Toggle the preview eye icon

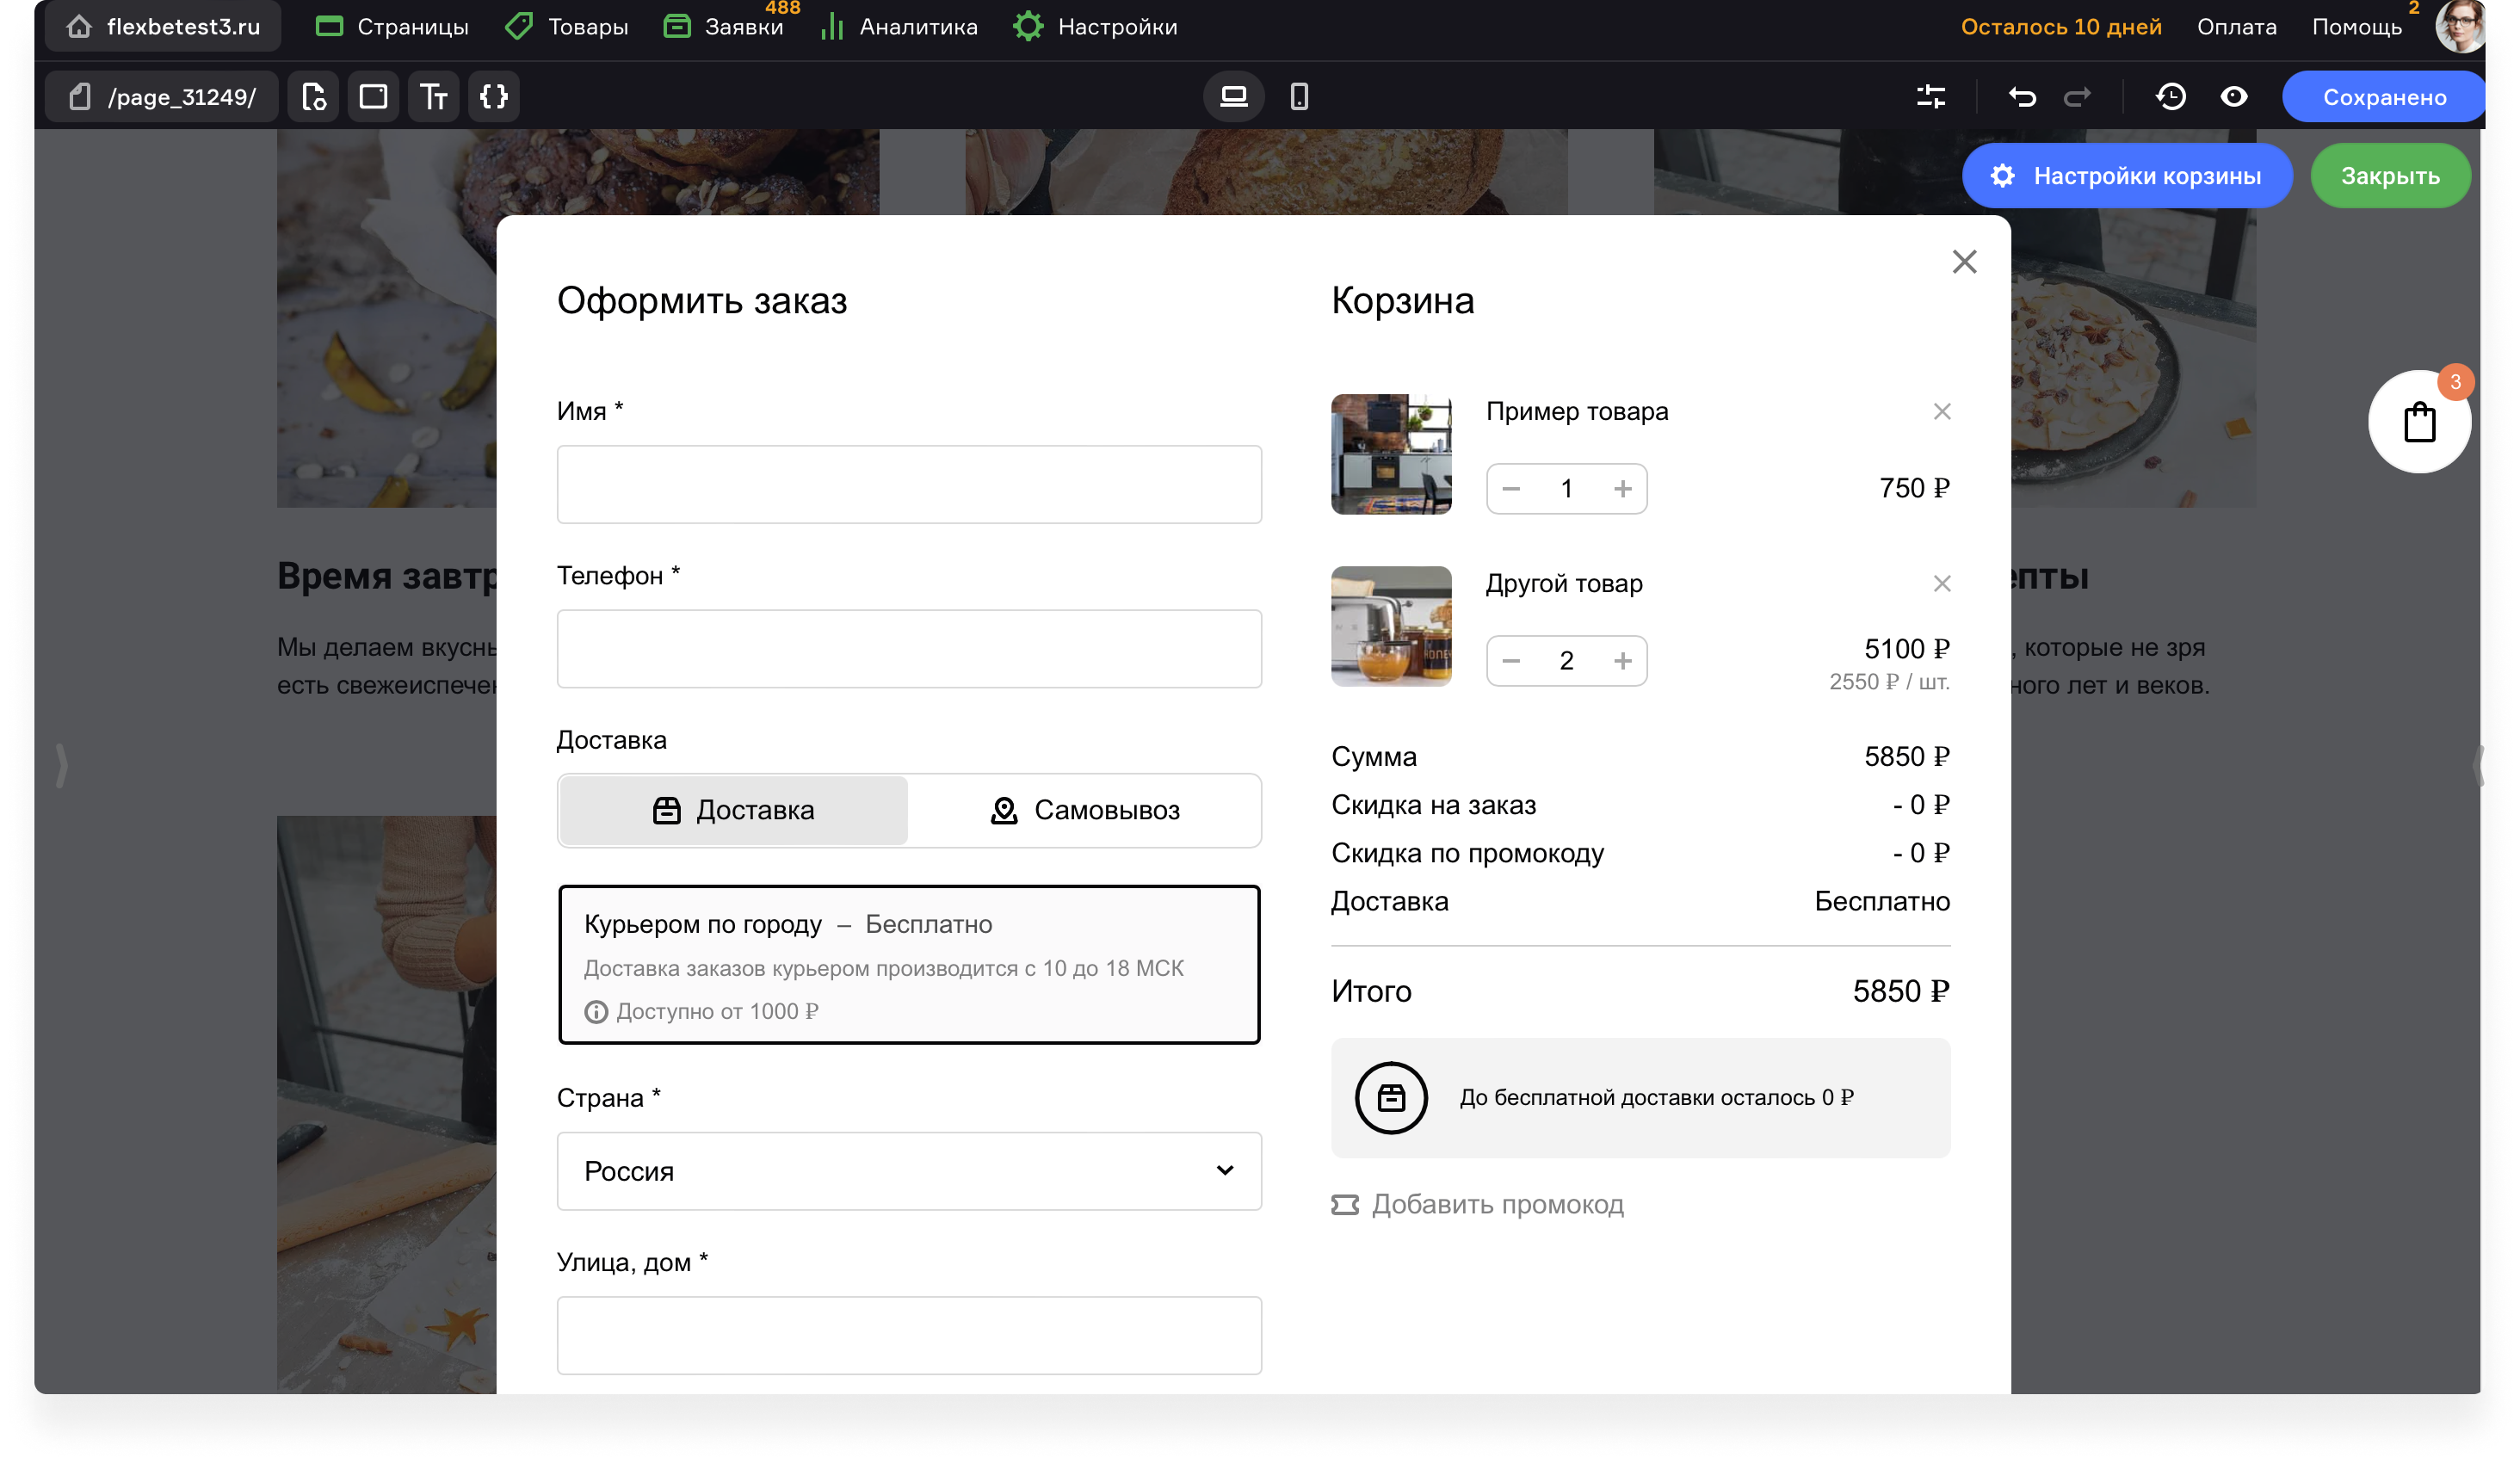[x=2234, y=97]
